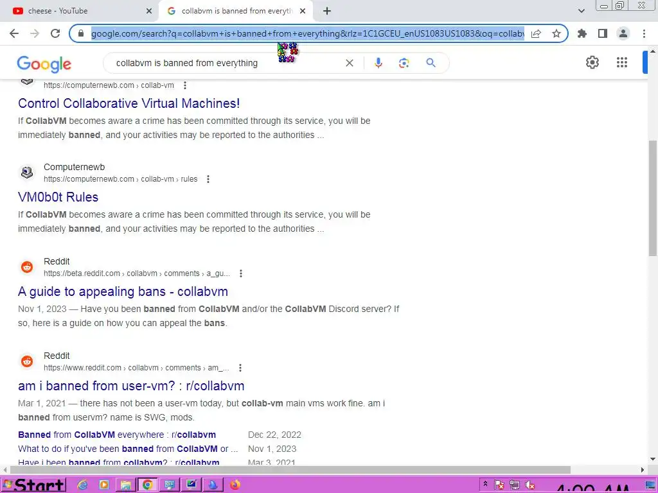The image size is (658, 493).
Task: Open the Google apps grid
Action: [x=622, y=62]
